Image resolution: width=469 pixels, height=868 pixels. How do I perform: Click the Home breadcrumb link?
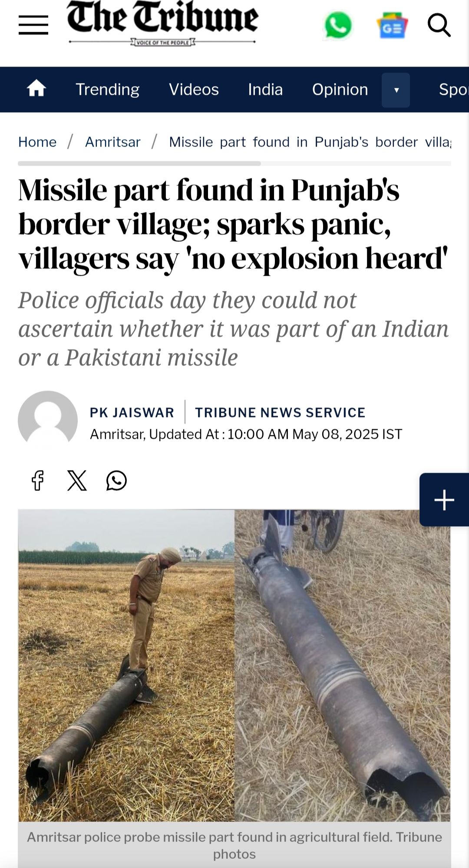37,142
